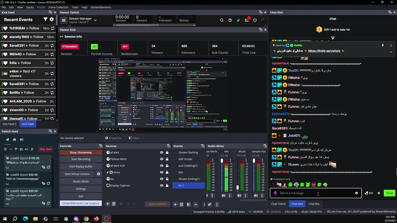Click the purple microphone icon in chat input
Screen dimensions: 397x223
pos(275,193)
